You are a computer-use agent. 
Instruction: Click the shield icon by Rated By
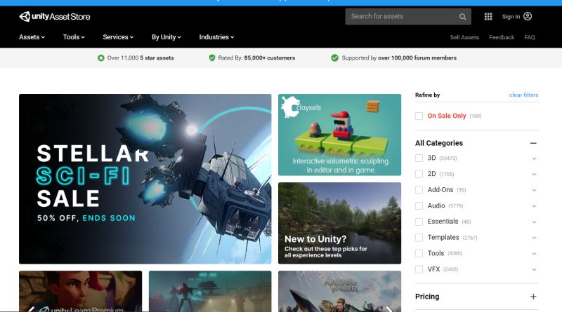[212, 57]
